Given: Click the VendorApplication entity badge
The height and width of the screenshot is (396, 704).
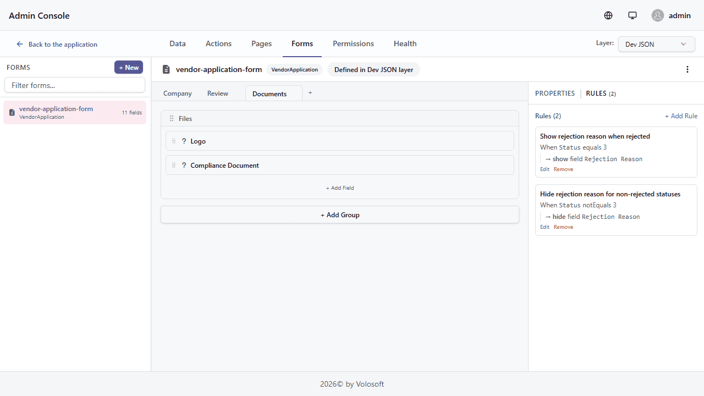Looking at the screenshot, I should (294, 69).
